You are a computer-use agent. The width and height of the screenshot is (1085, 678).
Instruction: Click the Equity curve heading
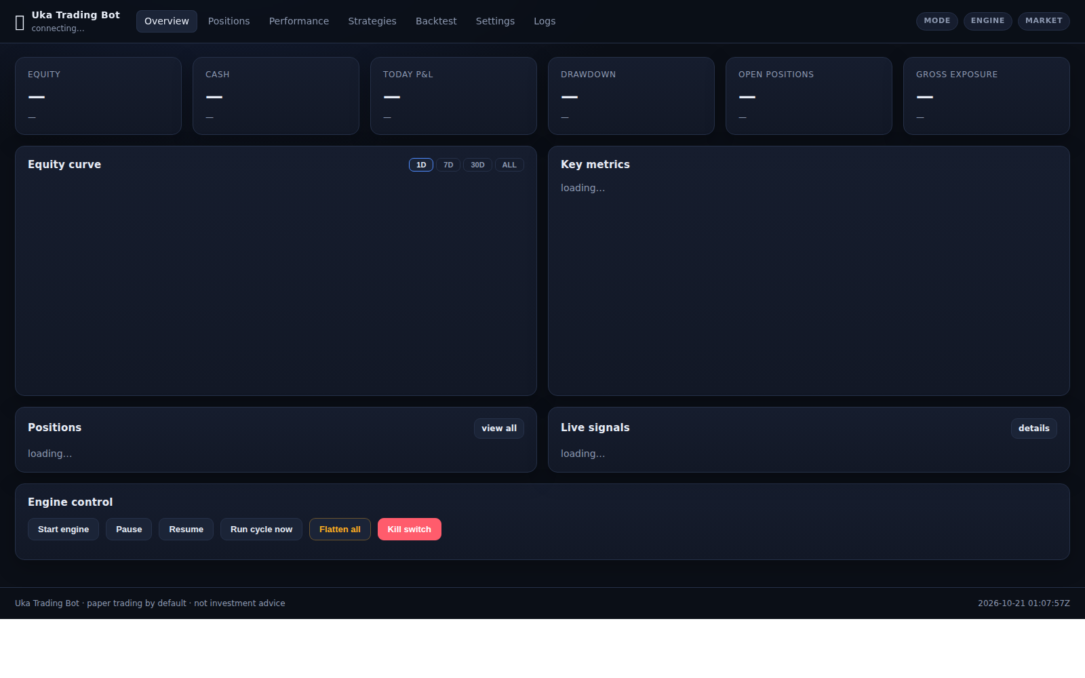[x=64, y=165]
